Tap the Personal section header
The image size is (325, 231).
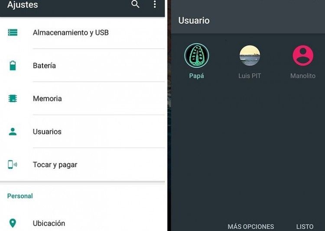coord(20,196)
